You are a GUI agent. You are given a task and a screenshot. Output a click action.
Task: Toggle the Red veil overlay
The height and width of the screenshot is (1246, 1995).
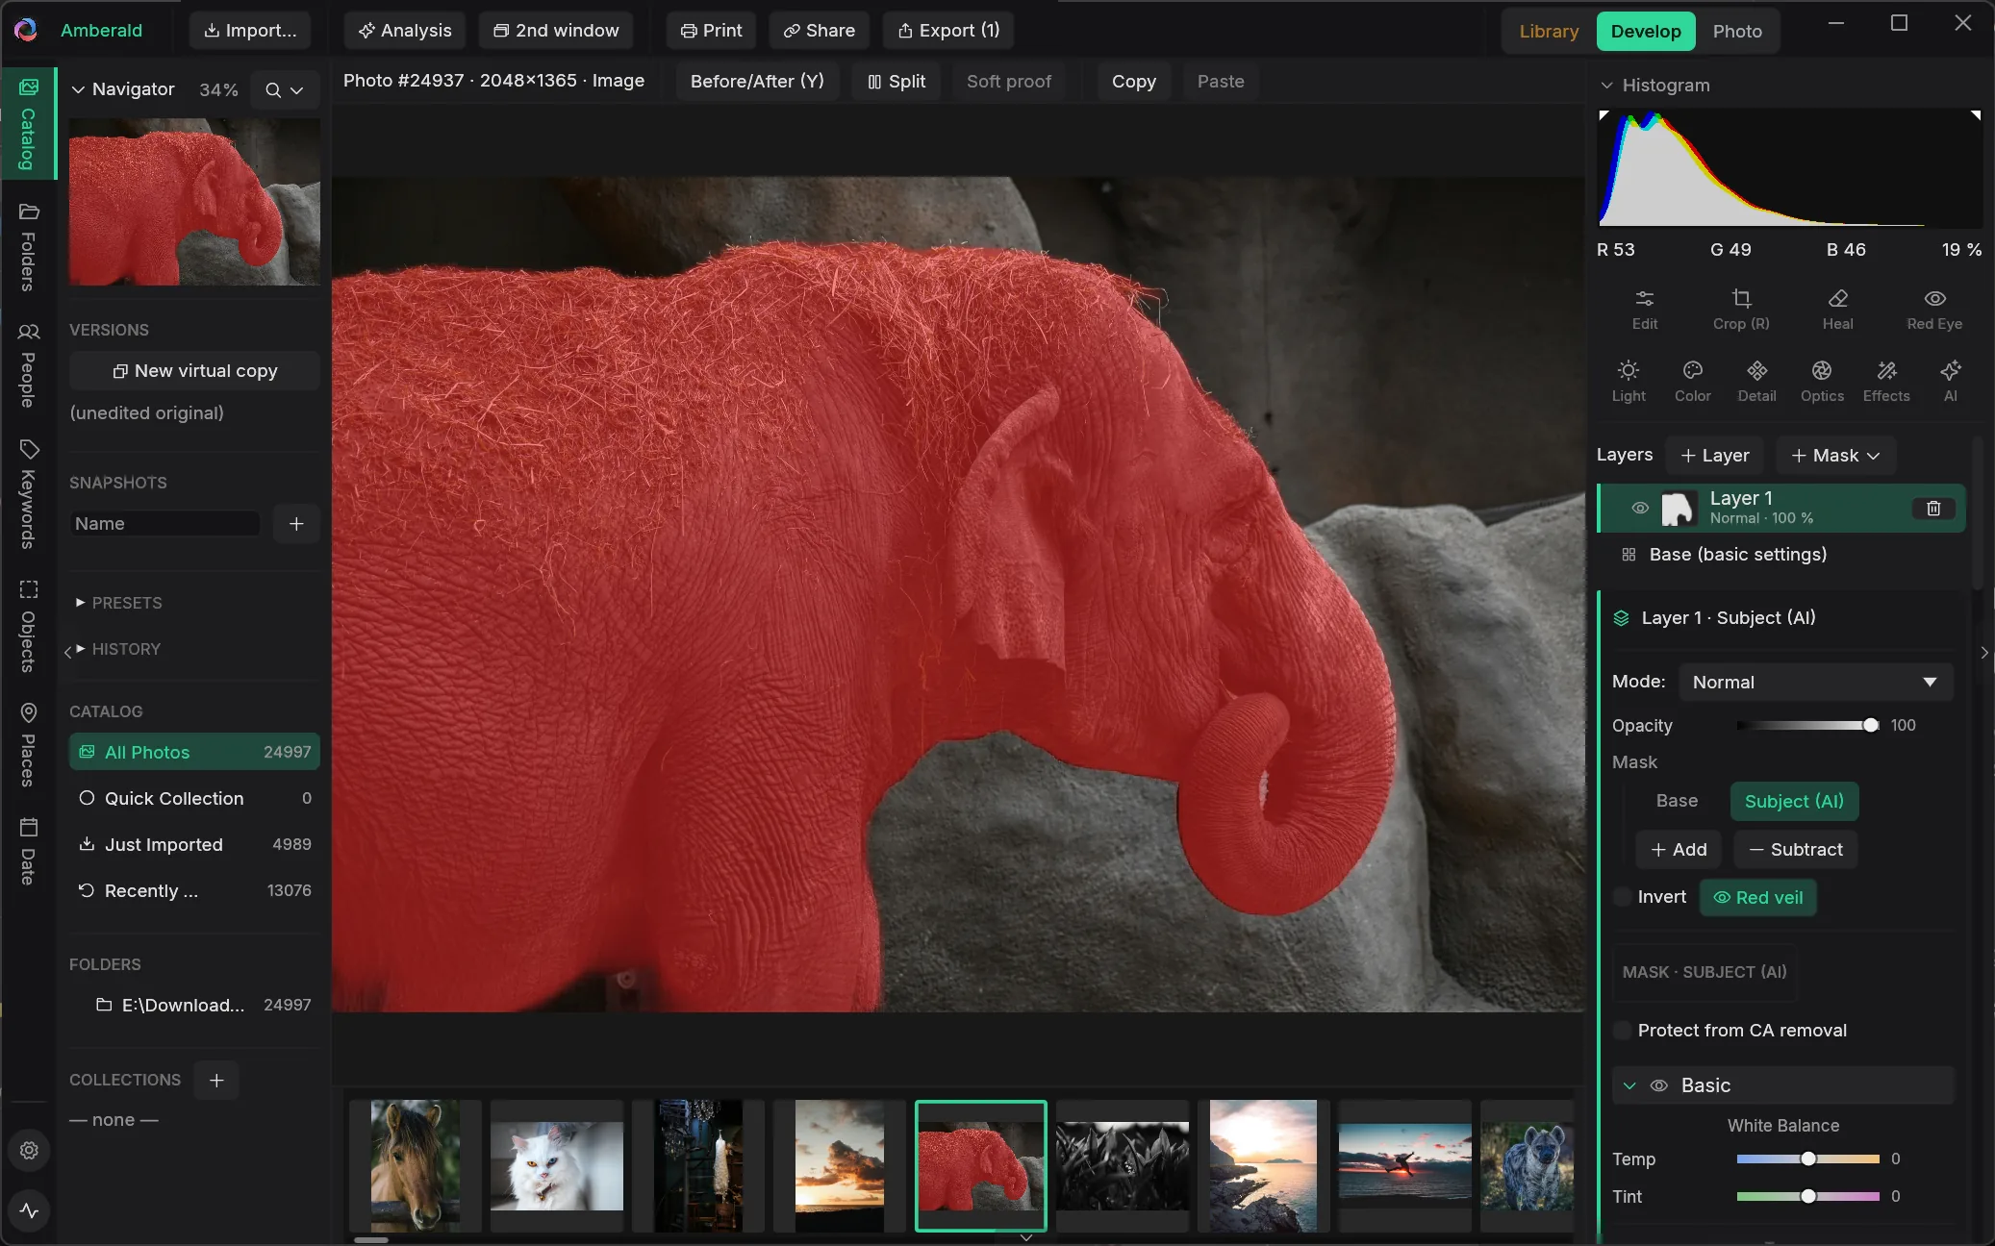point(1758,897)
